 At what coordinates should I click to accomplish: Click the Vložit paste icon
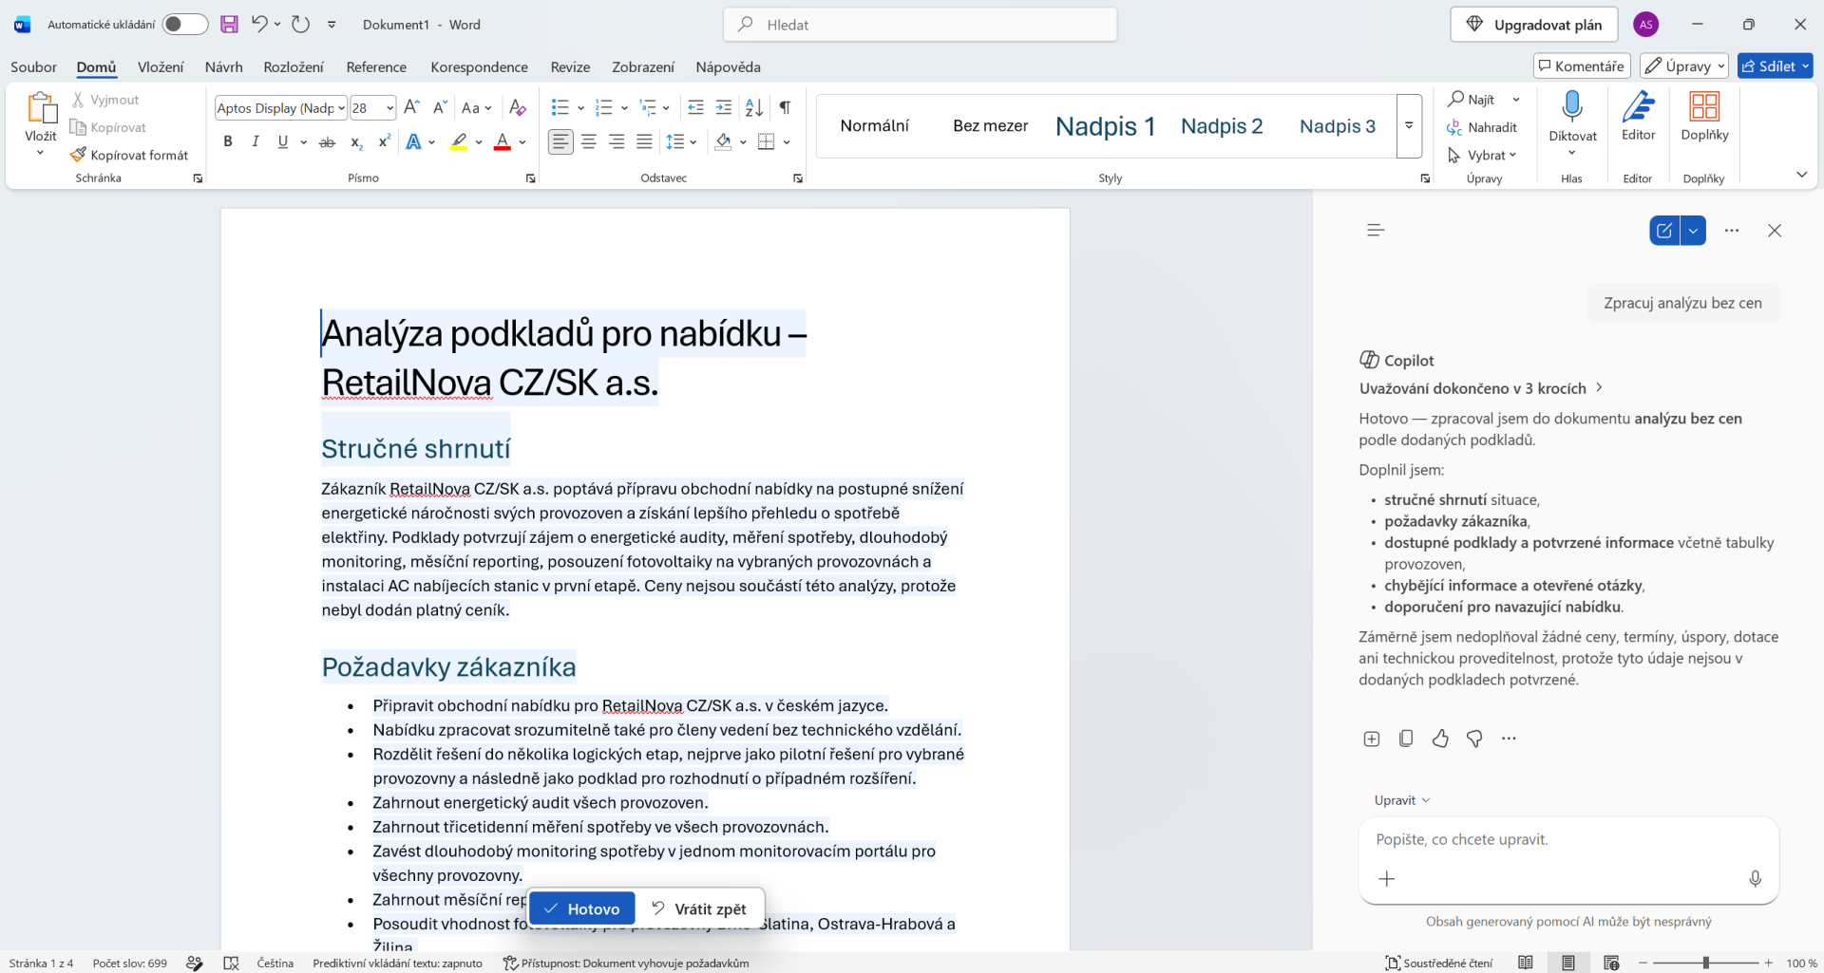click(x=41, y=108)
